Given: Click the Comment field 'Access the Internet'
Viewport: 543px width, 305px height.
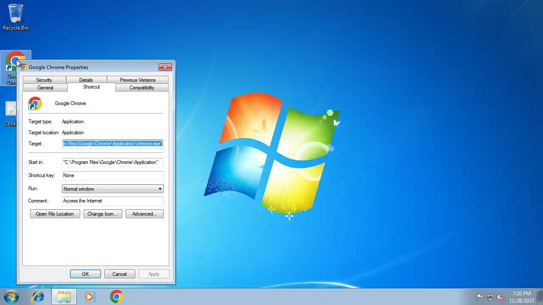Looking at the screenshot, I should (112, 201).
